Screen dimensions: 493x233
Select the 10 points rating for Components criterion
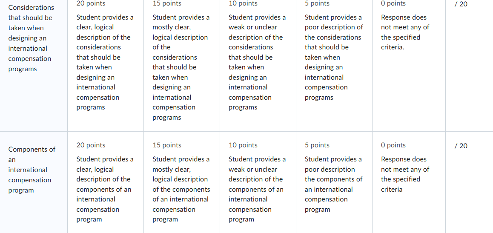click(258, 182)
